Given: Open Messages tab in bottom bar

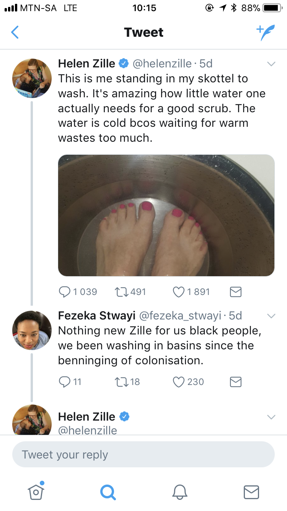Looking at the screenshot, I should [251, 492].
